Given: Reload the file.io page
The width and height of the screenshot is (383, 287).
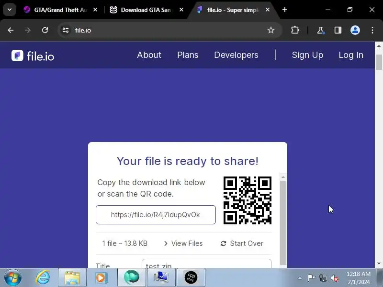Looking at the screenshot, I should pos(45,30).
